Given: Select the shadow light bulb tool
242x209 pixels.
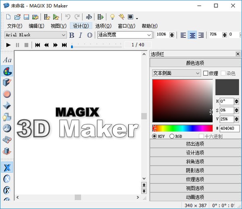Looking at the screenshot, I should pos(7,117).
